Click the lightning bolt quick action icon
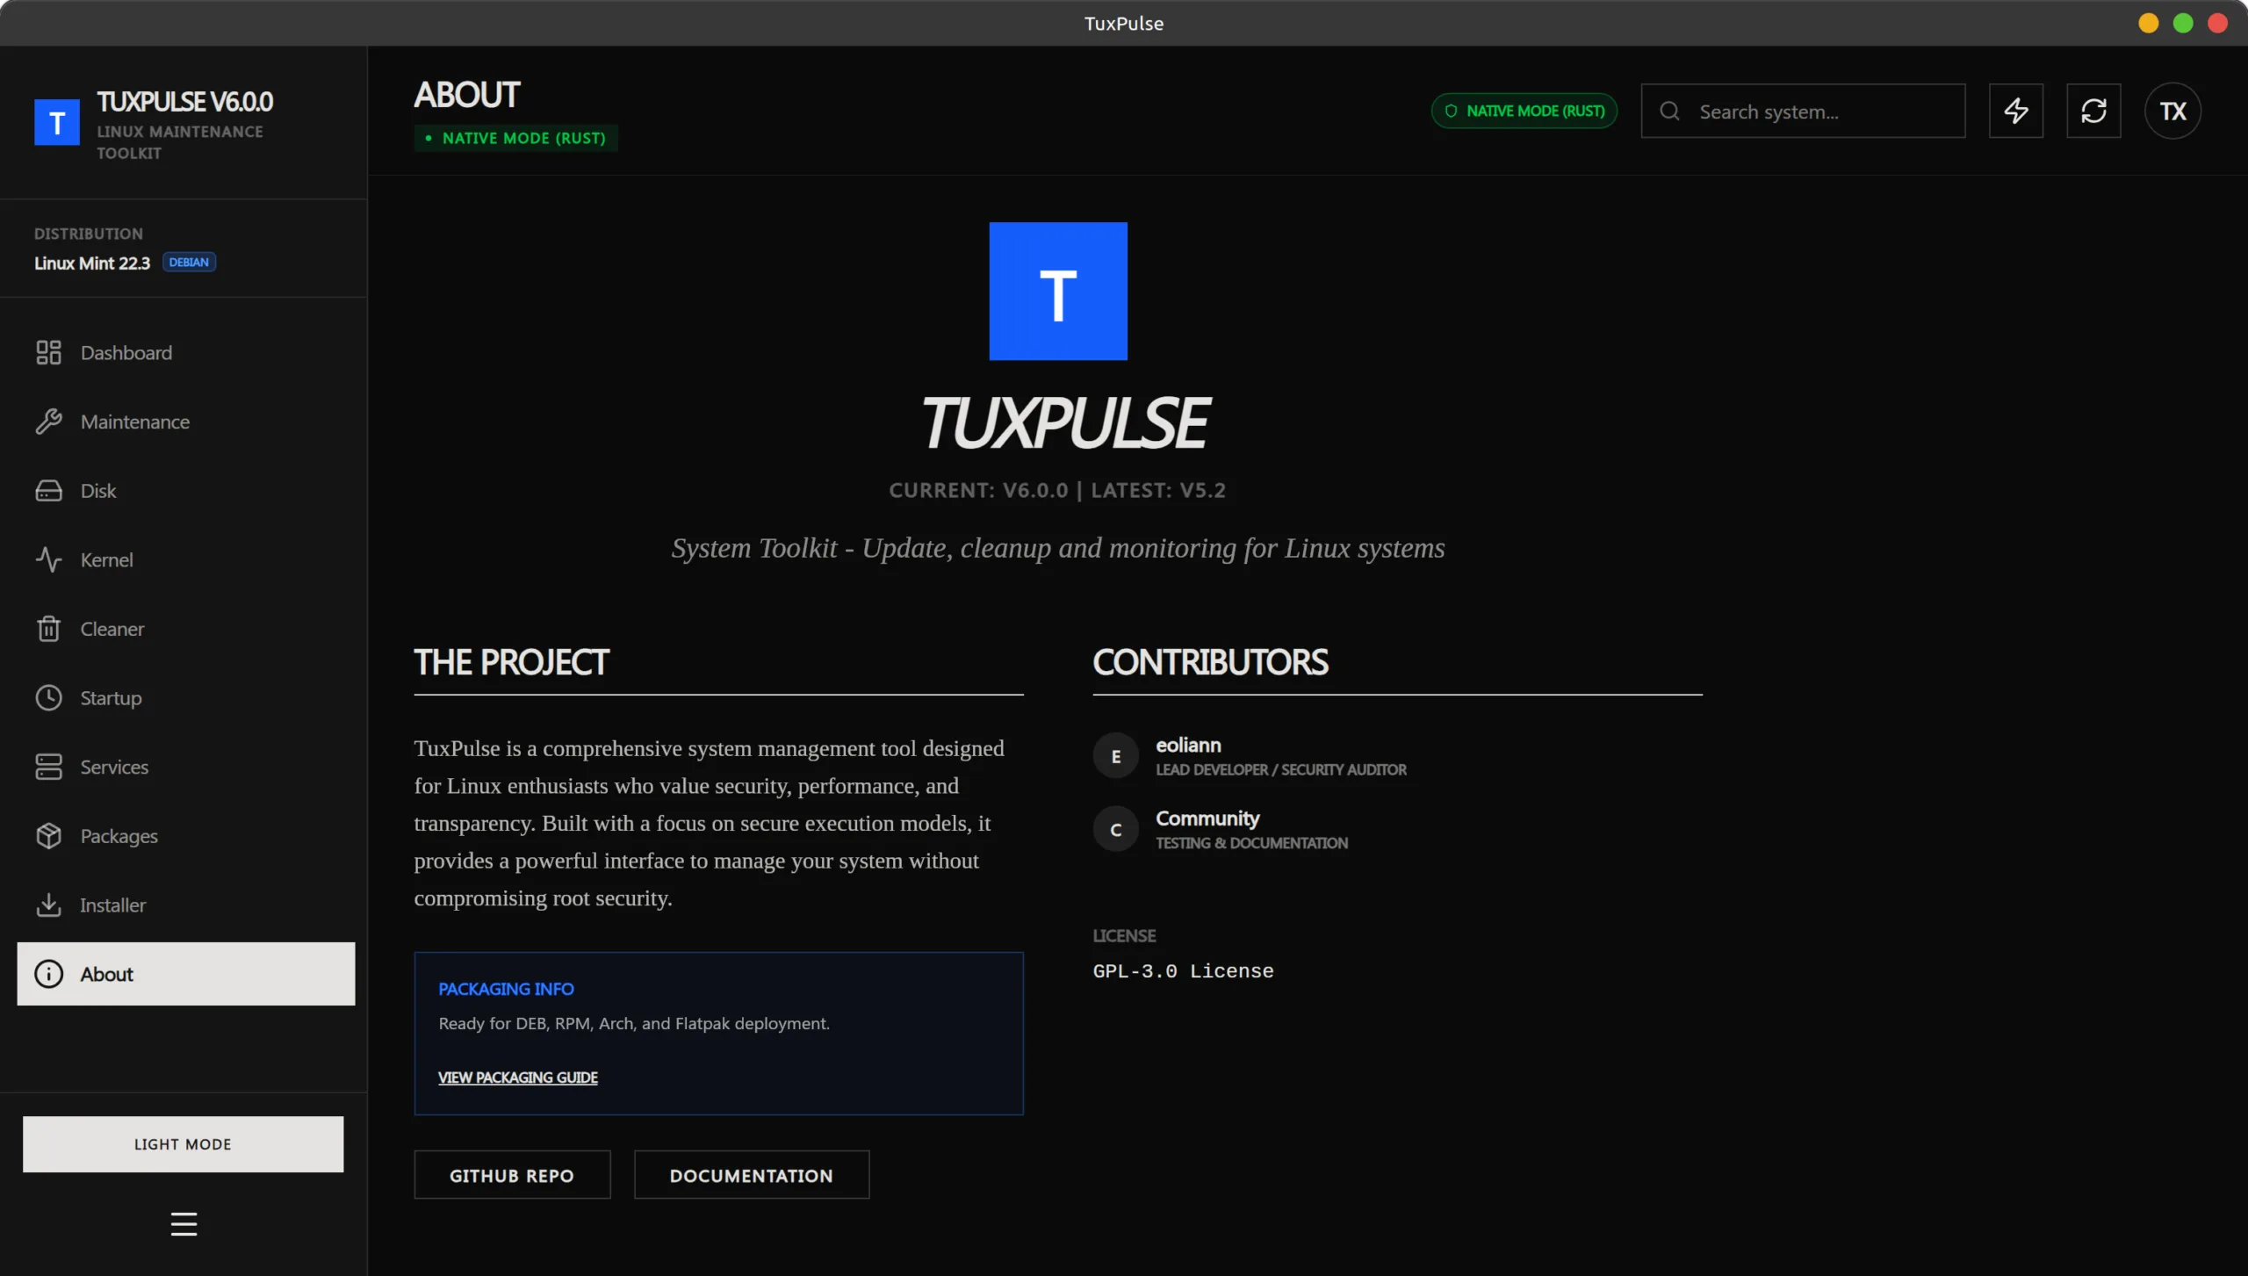Viewport: 2248px width, 1276px height. click(2015, 111)
